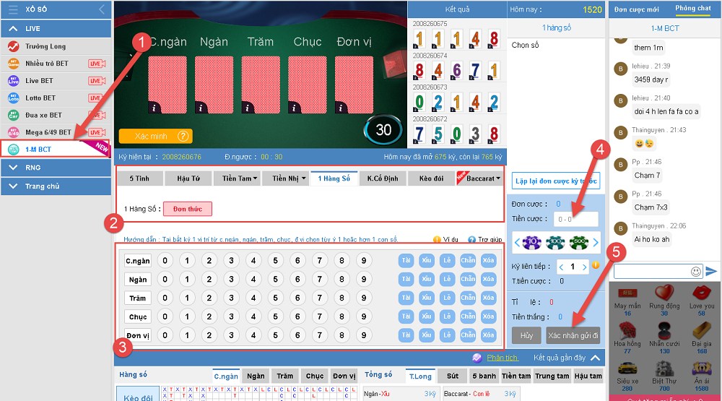Choose the 100 value betting chip
This screenshot has height=401, width=722.
point(556,243)
